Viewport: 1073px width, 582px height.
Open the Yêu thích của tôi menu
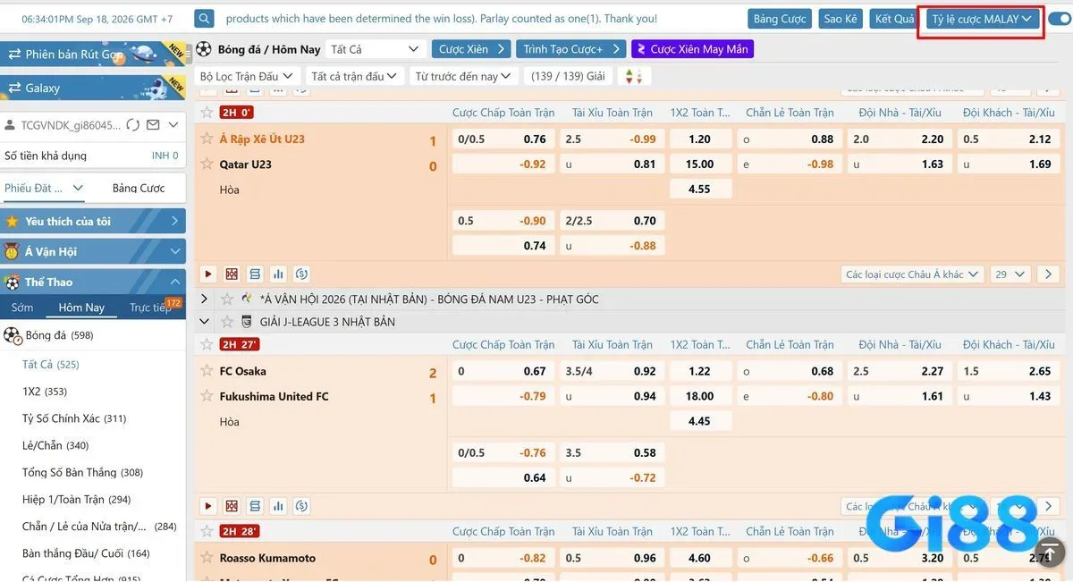93,222
